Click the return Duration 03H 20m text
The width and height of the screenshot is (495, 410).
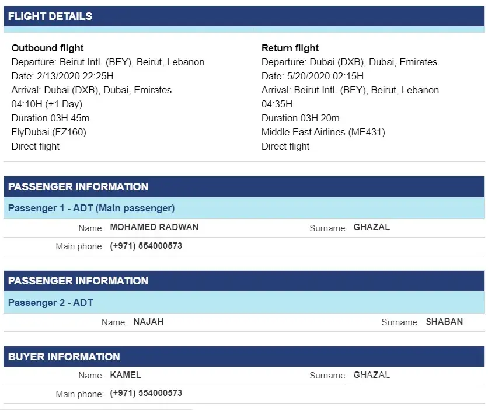coord(300,118)
